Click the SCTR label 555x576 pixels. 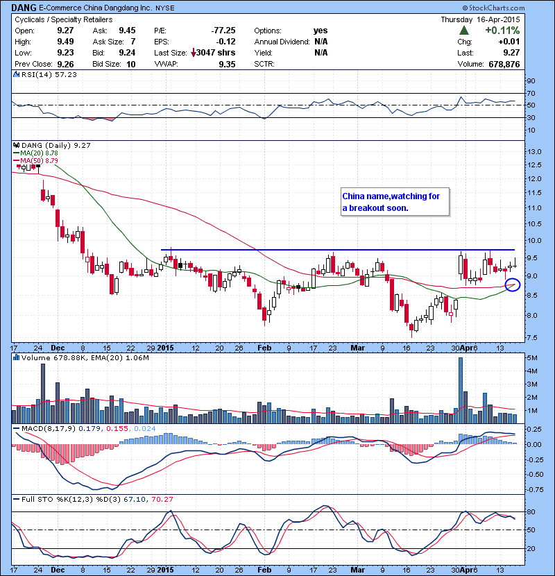(x=264, y=64)
